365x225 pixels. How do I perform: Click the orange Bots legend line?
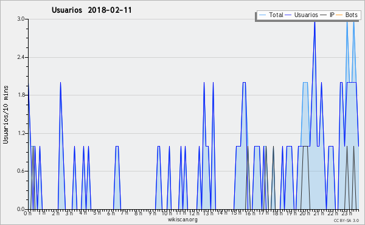(x=339, y=15)
